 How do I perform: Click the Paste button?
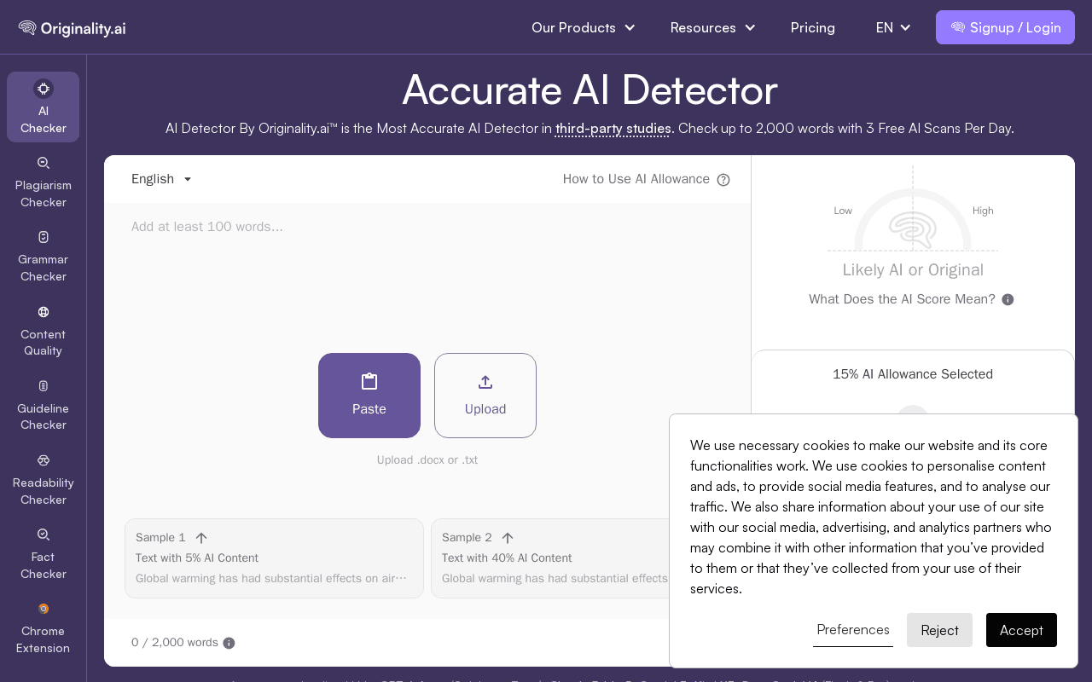pos(369,396)
